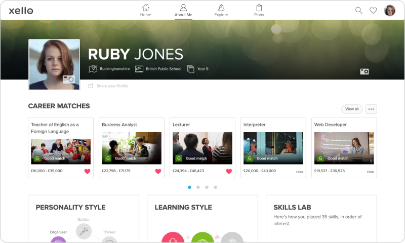Open saved favorites heart icon in header
Image resolution: width=405 pixels, height=243 pixels.
point(373,10)
